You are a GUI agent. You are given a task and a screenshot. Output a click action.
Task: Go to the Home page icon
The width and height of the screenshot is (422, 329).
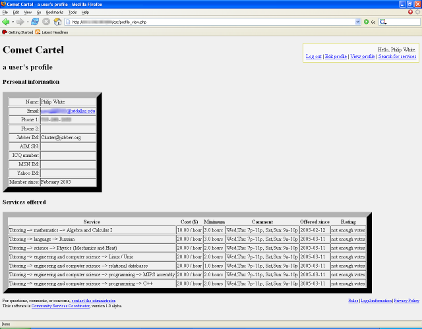coord(57,22)
